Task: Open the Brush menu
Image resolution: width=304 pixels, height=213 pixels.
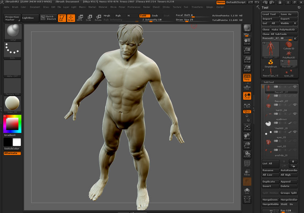Action: coord(15,7)
